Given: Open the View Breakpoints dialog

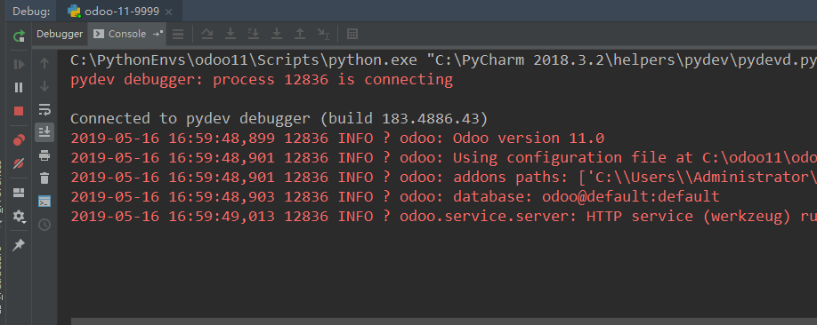Looking at the screenshot, I should pos(19,139).
